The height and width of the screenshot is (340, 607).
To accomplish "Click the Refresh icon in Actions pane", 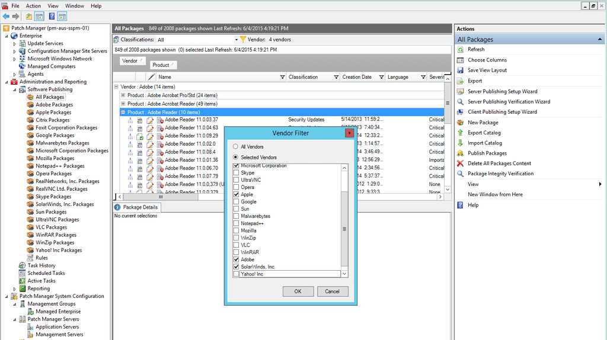I will pyautogui.click(x=460, y=50).
